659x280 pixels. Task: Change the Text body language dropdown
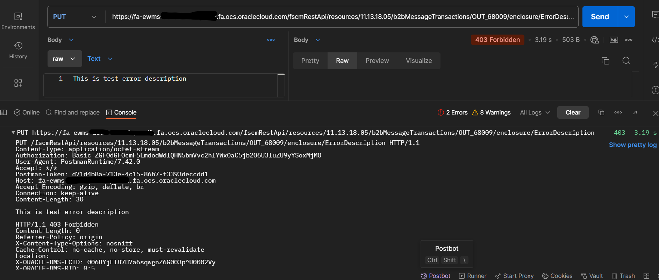[x=100, y=59]
